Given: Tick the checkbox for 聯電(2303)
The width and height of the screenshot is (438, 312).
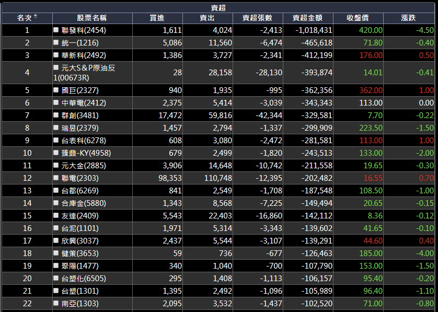Looking at the screenshot, I should 56,178.
